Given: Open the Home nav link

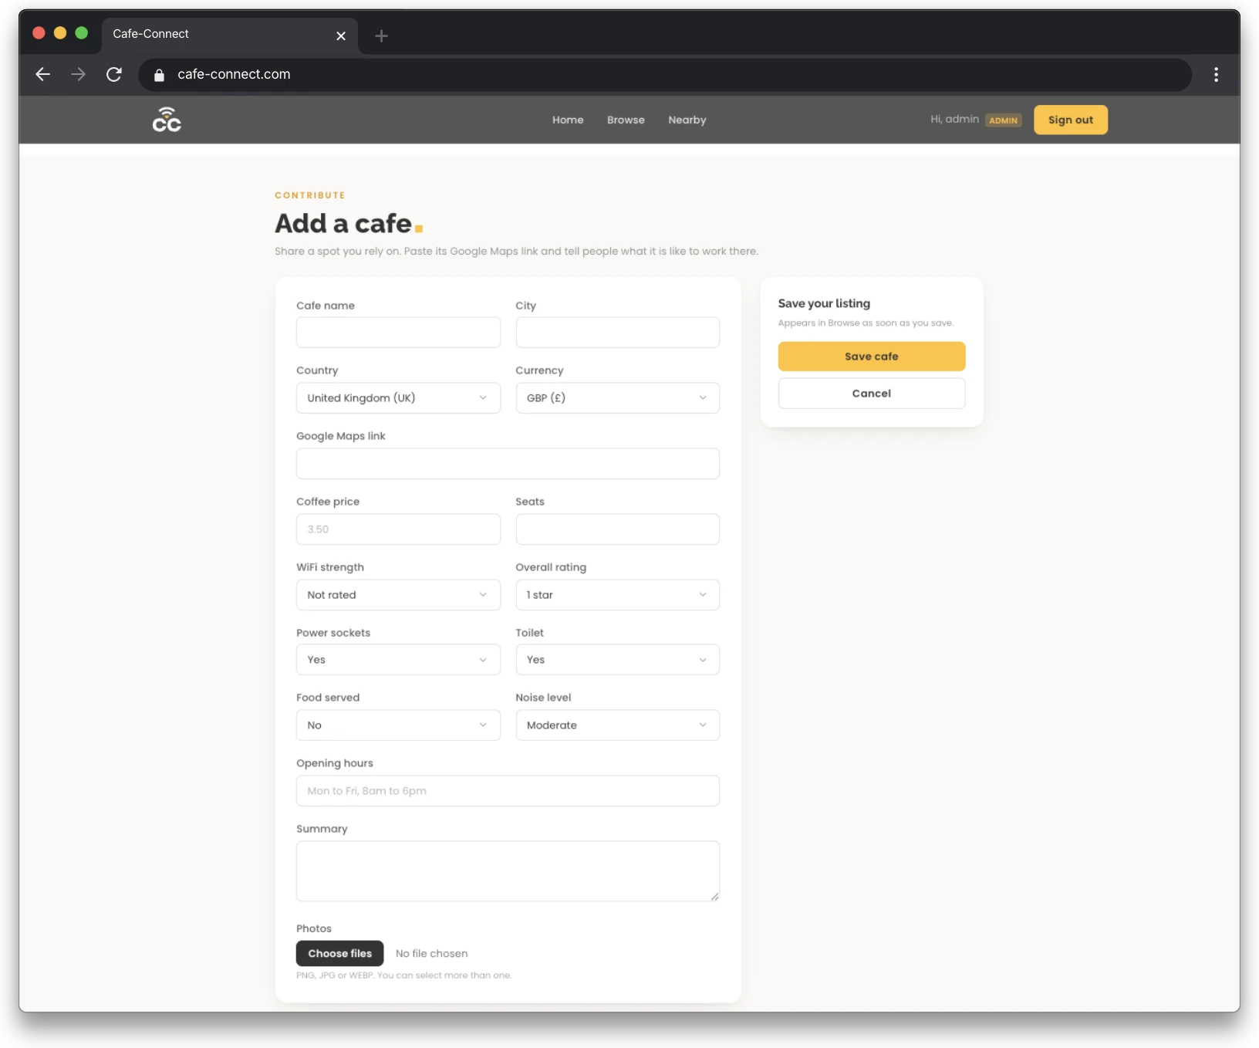Looking at the screenshot, I should (568, 120).
